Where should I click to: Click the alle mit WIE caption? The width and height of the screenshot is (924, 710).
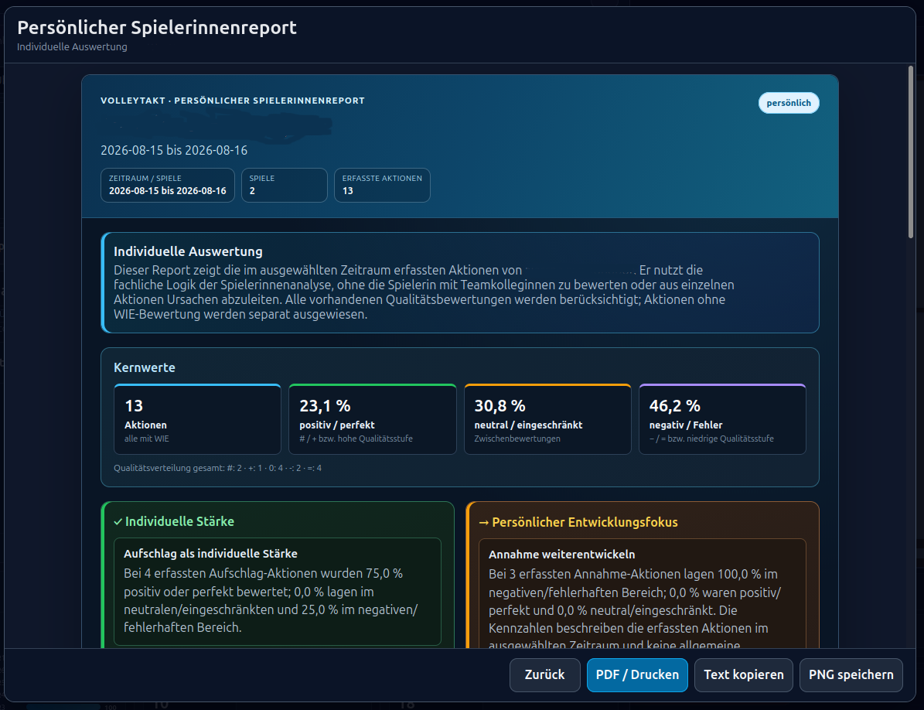(x=147, y=439)
